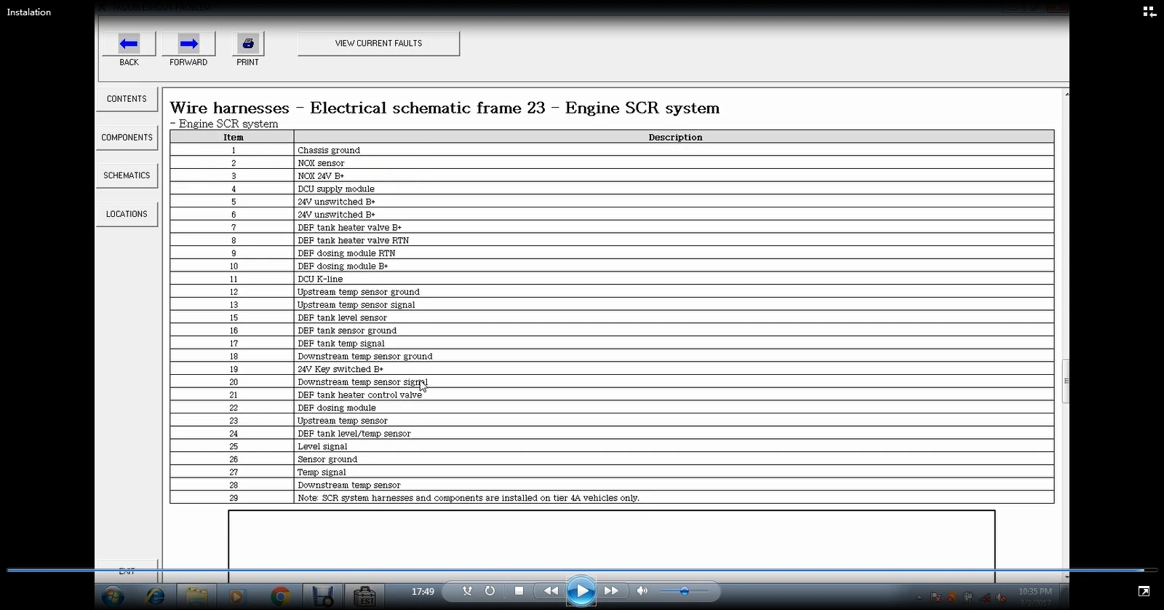The image size is (1164, 610).
Task: Go back with the blue BACK arrow
Action: (129, 44)
